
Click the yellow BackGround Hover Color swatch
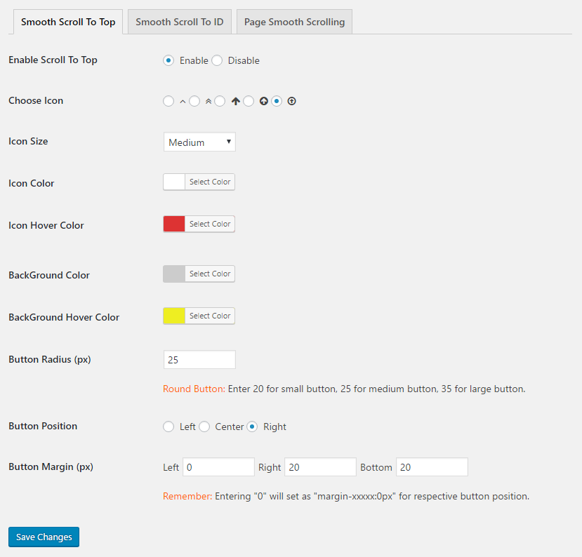[174, 316]
